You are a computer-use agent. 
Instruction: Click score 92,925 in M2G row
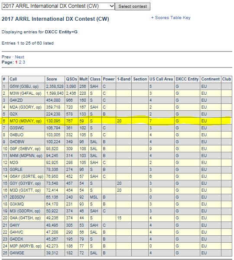point(52,163)
